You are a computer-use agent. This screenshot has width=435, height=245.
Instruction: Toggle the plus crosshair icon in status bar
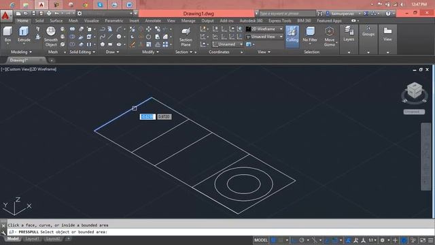[396, 240]
